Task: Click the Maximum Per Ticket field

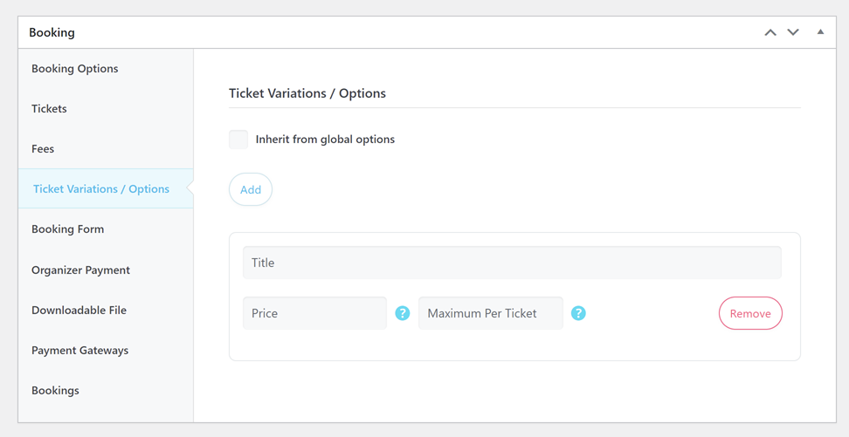Action: tap(490, 313)
